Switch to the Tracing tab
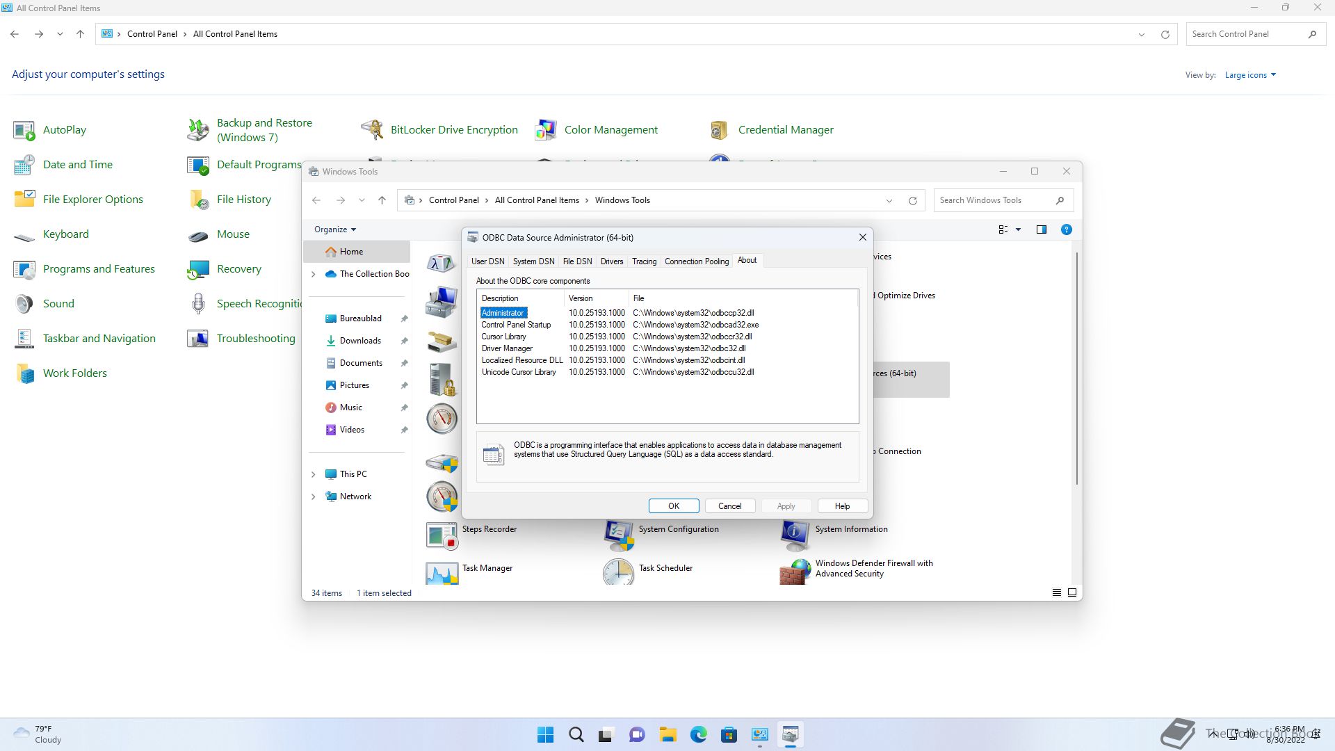 point(643,261)
